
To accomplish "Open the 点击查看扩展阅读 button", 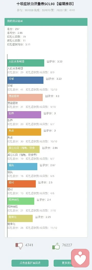I will tap(30, 263).
